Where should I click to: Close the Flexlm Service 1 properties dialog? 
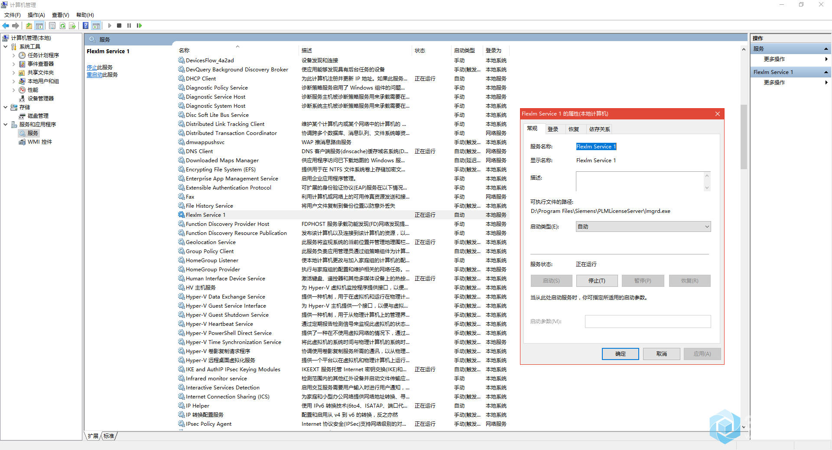[718, 114]
